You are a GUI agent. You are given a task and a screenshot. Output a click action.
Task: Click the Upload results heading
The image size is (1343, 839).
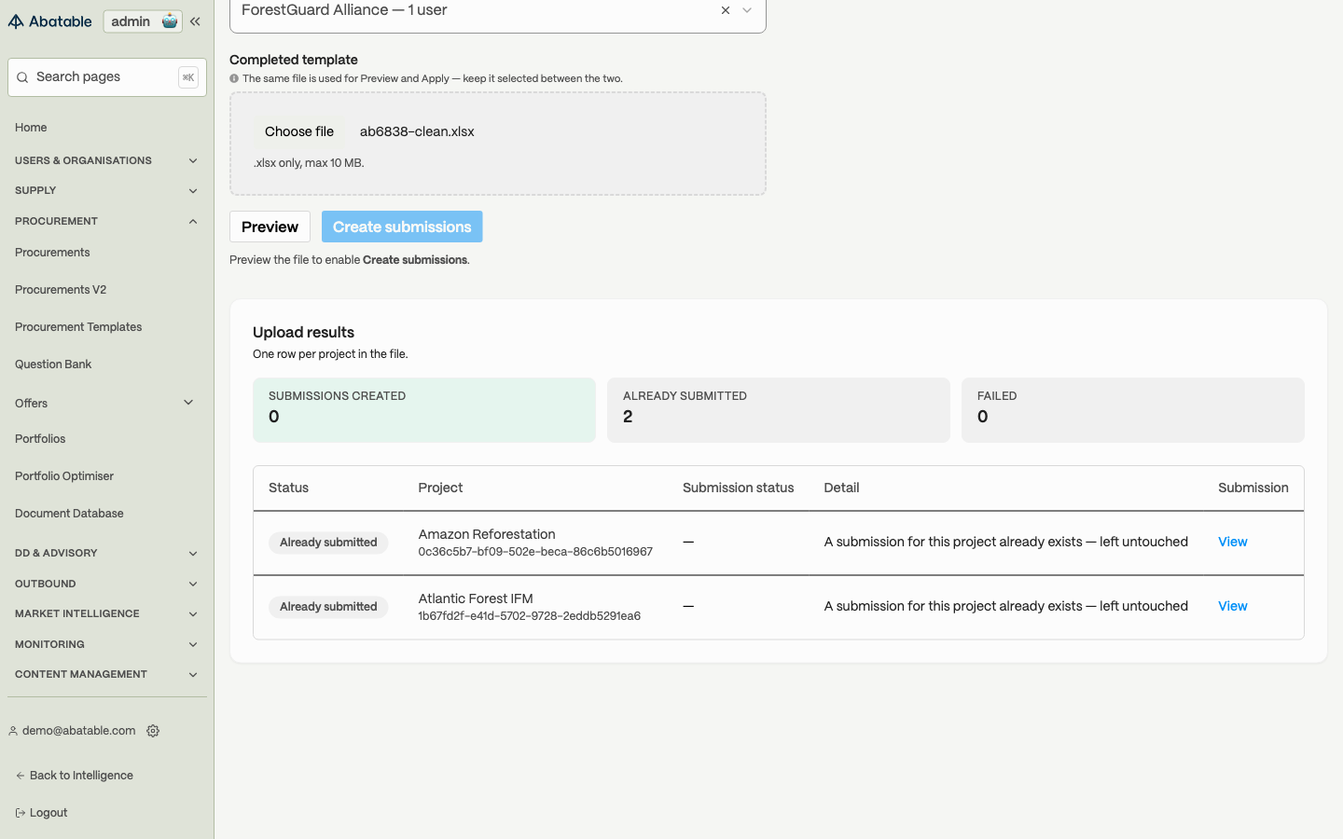303,332
